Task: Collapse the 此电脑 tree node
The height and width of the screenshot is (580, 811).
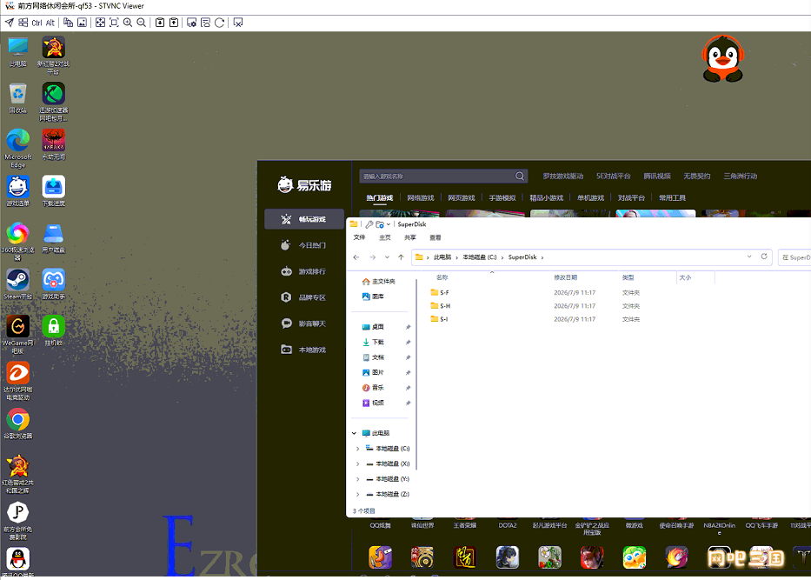Action: tap(355, 433)
